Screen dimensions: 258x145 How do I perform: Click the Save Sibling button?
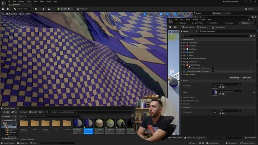234,78
